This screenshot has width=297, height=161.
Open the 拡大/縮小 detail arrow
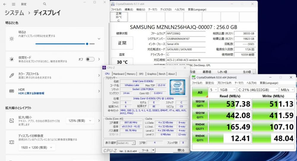click(99, 121)
